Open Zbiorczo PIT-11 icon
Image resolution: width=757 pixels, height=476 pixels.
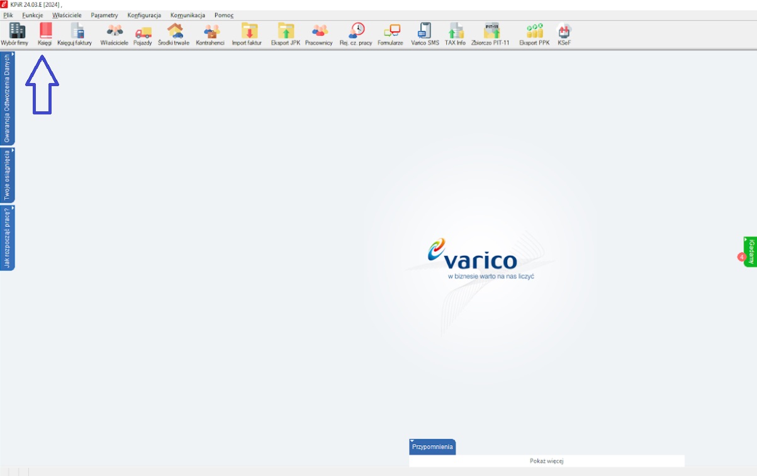click(490, 35)
